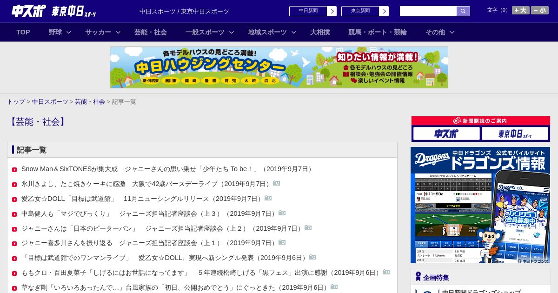Open Snow Man＆SixTONES article link
The height and width of the screenshot is (293, 558).
(168, 169)
